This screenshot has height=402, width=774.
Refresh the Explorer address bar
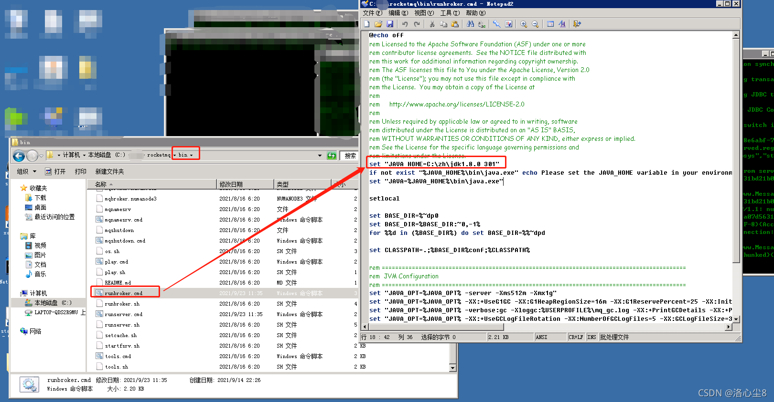332,156
